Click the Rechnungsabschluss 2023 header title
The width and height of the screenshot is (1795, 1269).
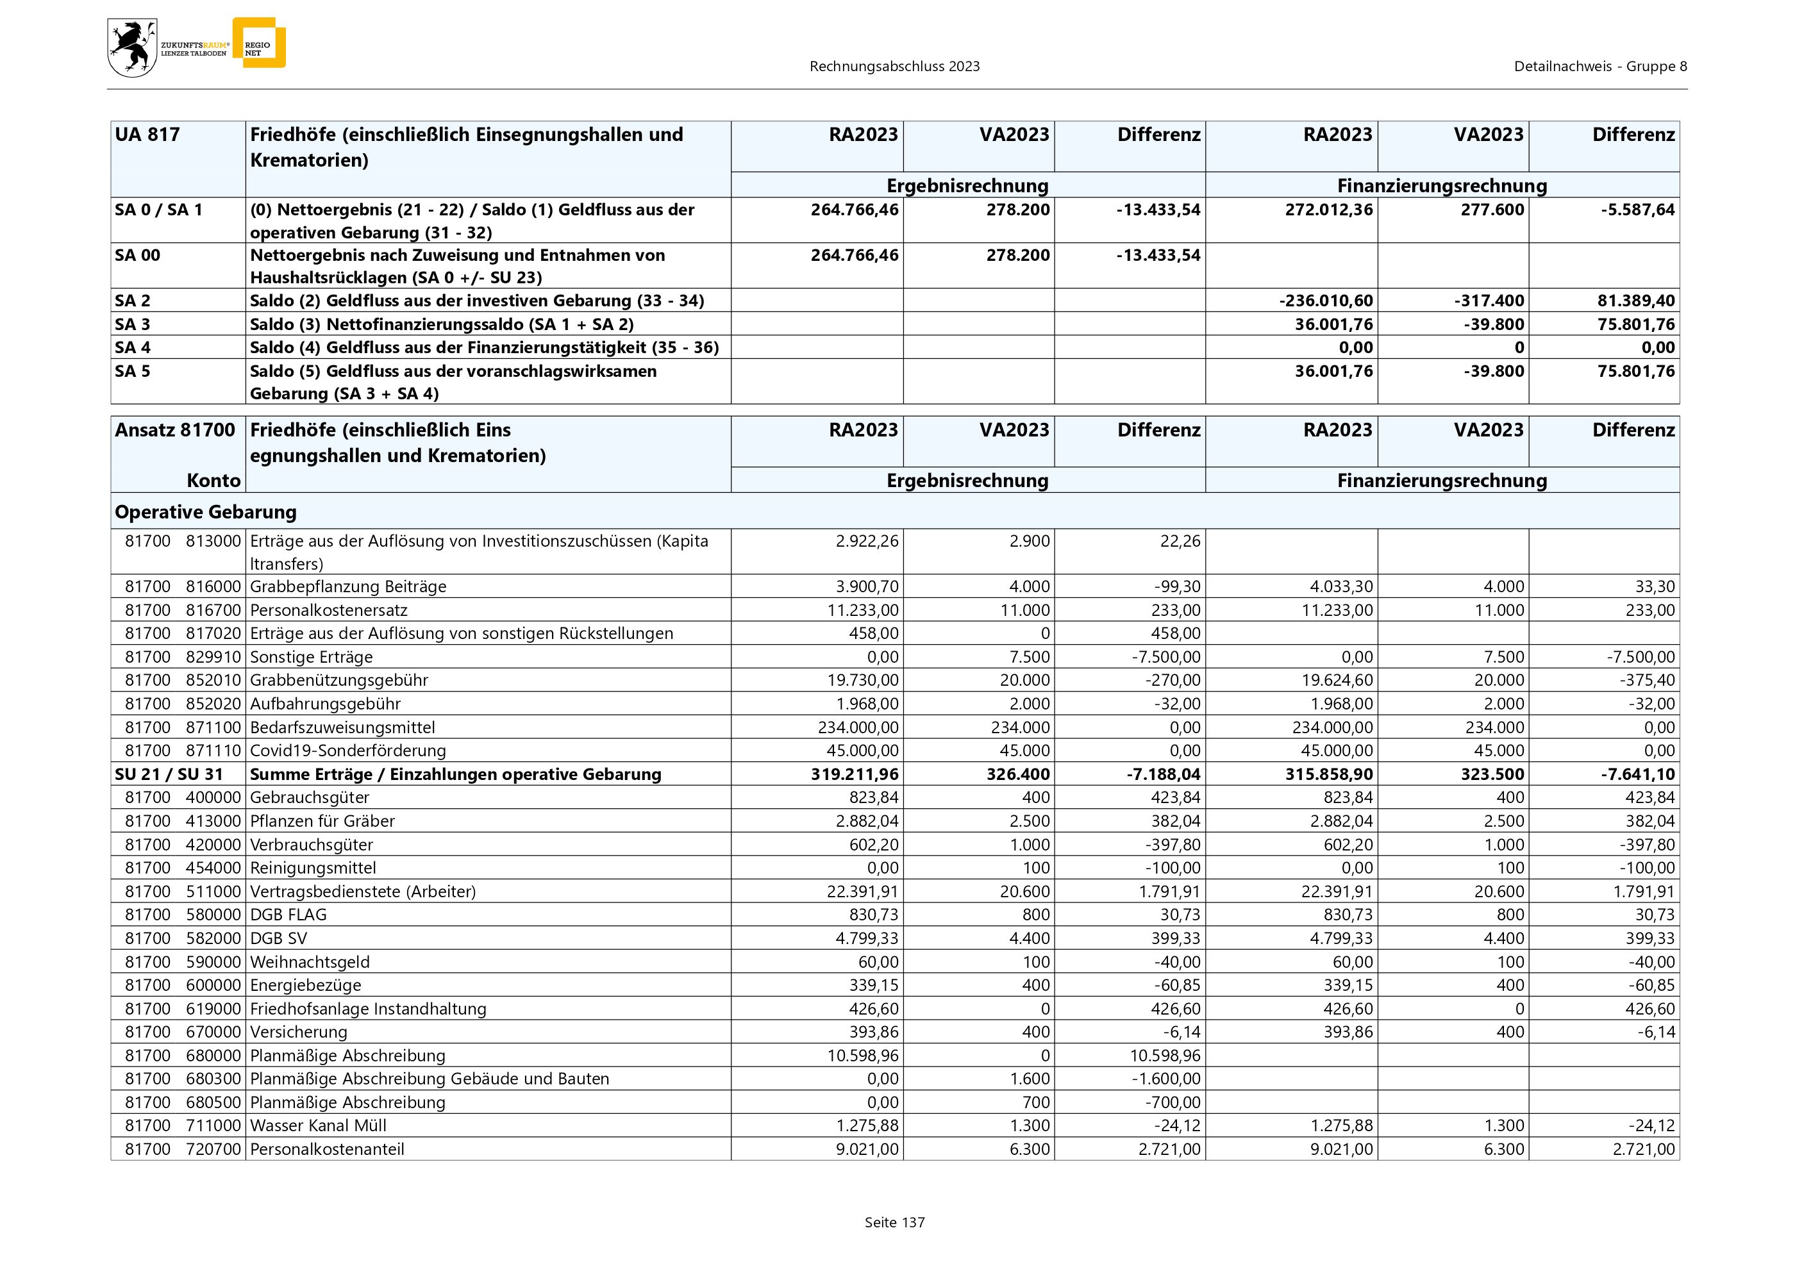coord(894,67)
